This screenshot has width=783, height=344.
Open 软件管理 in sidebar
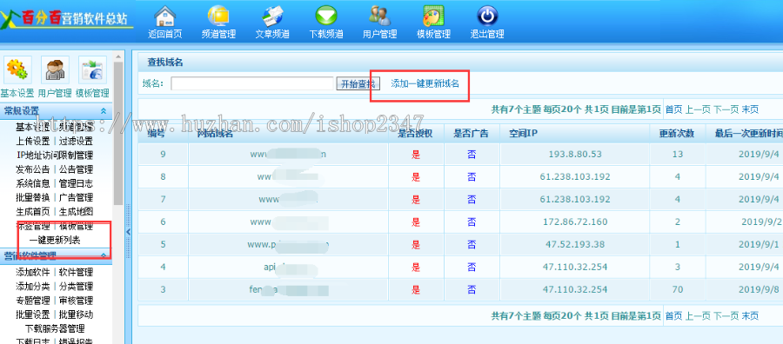pos(76,272)
